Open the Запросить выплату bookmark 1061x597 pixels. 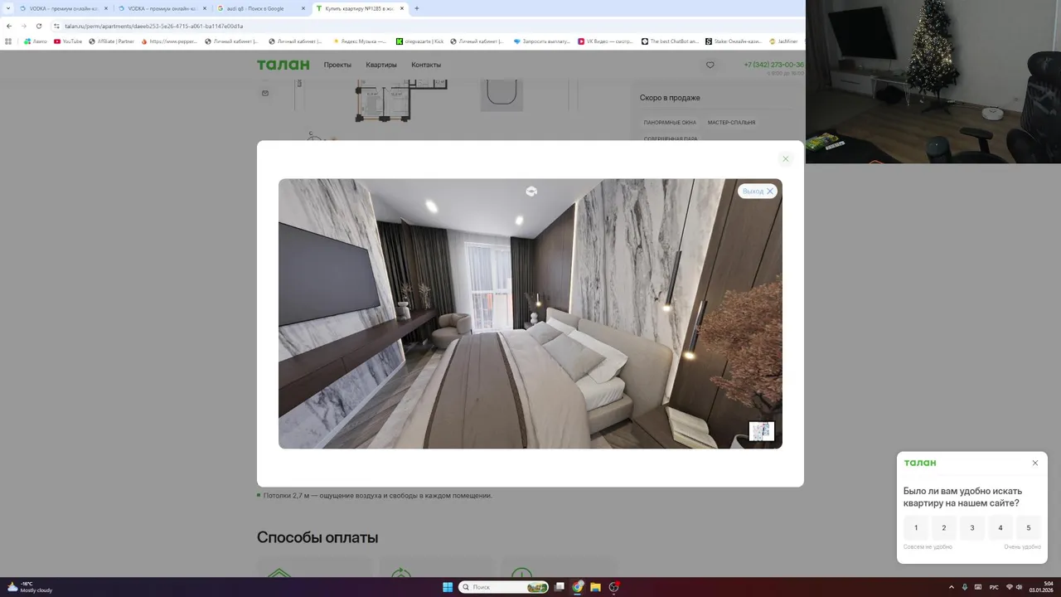(542, 41)
